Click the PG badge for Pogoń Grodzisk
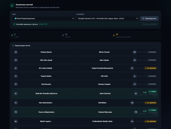Screen dimensions: 171x129 tap(132, 68)
